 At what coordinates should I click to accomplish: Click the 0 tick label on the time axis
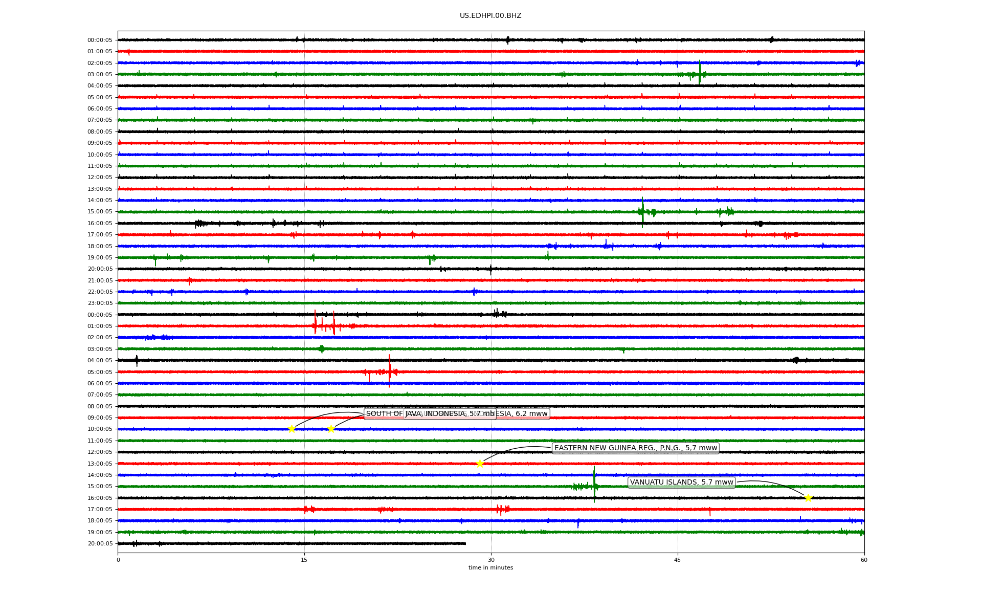[118, 560]
